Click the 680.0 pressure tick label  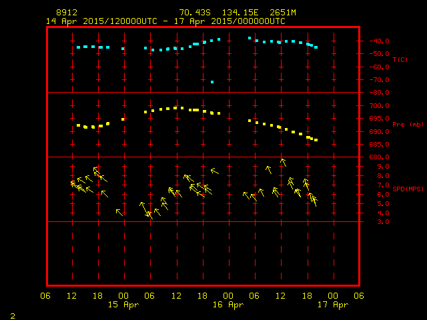point(379,157)
